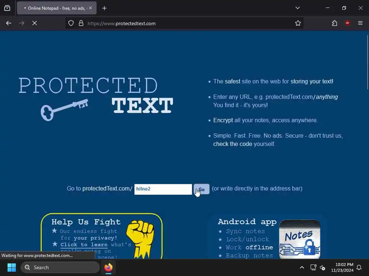369x276 pixels.
Task: Open the network status tray icon
Action: 313,267
